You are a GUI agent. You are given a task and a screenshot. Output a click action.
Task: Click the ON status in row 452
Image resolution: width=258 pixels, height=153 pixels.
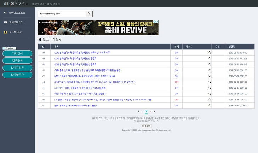pos(176,105)
